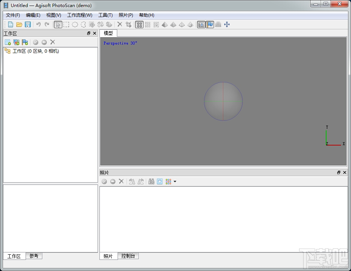Screen dimensions: 351x271
Task: Save the project using floppy disk icon
Action: pos(28,25)
